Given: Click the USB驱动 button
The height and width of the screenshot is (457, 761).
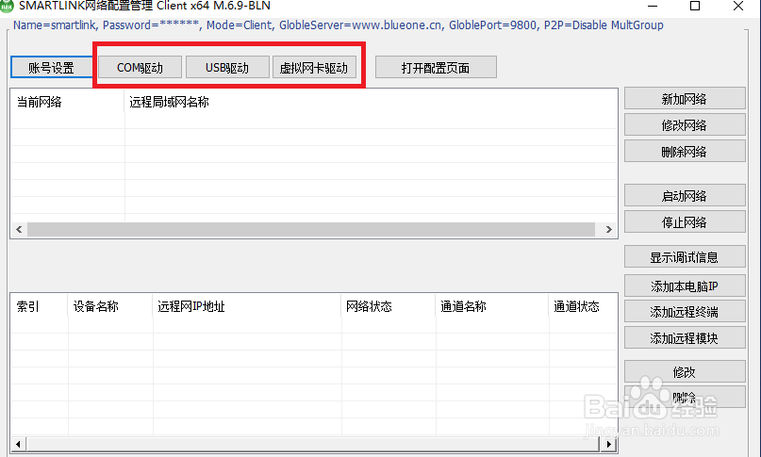Looking at the screenshot, I should [x=227, y=68].
